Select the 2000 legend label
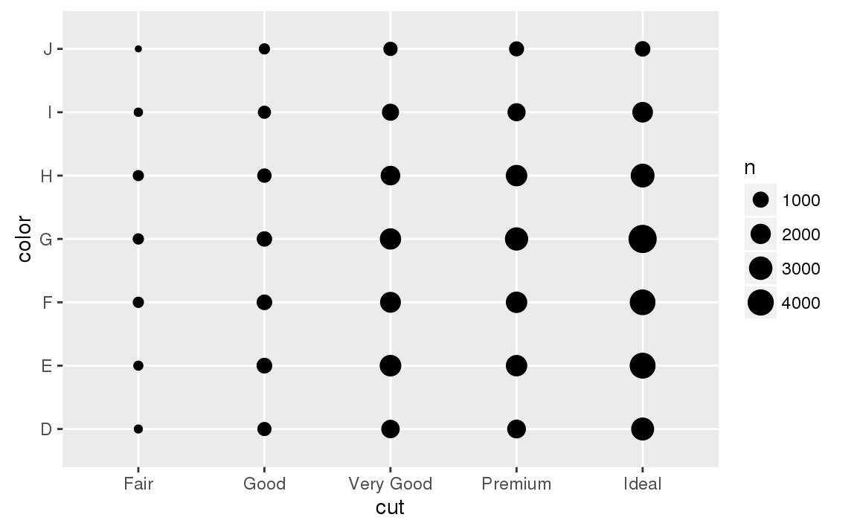Image resolution: width=857 pixels, height=529 pixels. [800, 235]
